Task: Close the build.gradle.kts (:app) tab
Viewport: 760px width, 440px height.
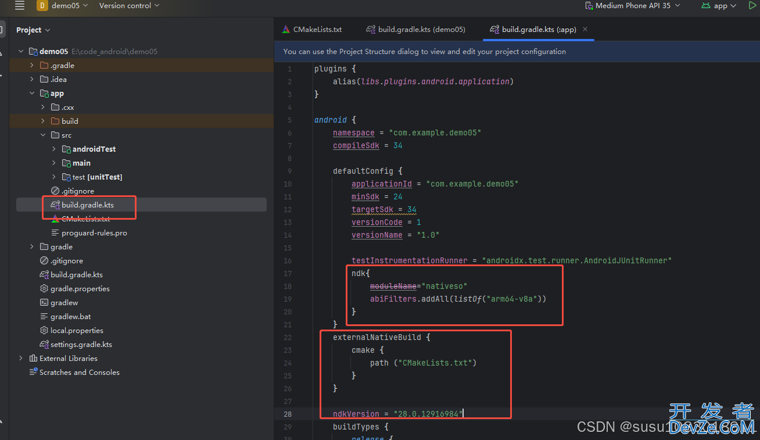Action: coord(585,29)
